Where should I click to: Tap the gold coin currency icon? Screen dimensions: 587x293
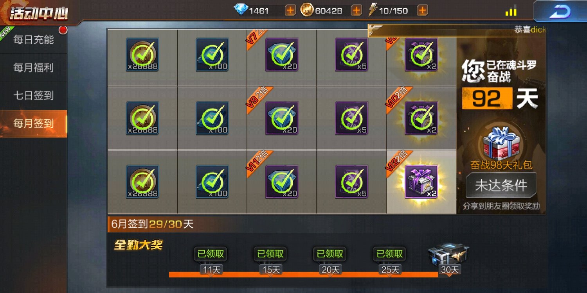(x=307, y=10)
